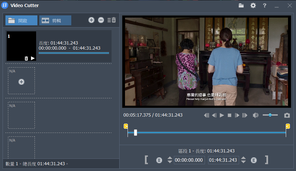Image resolution: width=296 pixels, height=171 pixels.
Task: Select segment 1 thumbnail
Action: click(21, 46)
